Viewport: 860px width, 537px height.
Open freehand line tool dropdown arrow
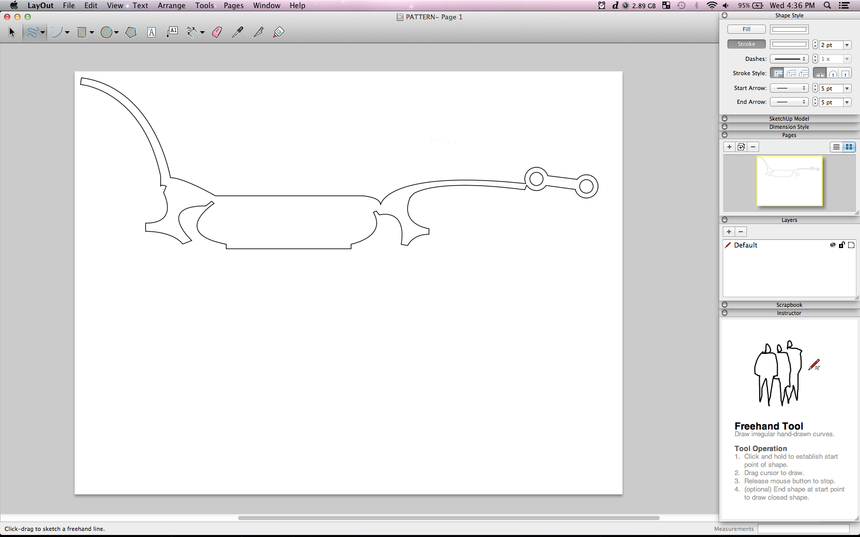42,33
